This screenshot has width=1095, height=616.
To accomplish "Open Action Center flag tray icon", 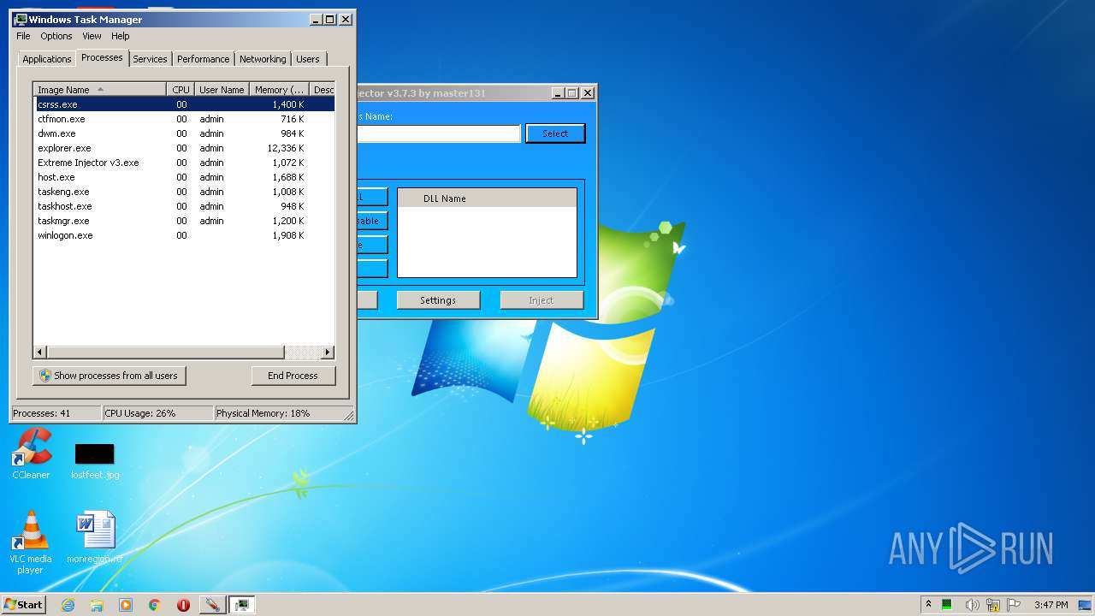I will [x=1014, y=605].
